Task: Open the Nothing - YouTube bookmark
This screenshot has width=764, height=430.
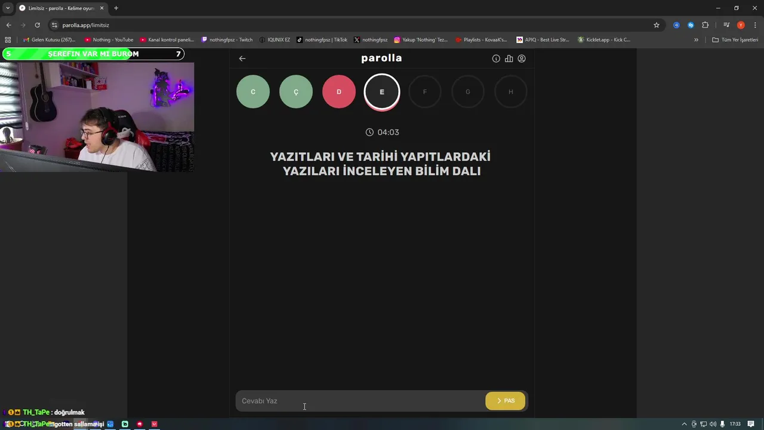Action: (109, 40)
